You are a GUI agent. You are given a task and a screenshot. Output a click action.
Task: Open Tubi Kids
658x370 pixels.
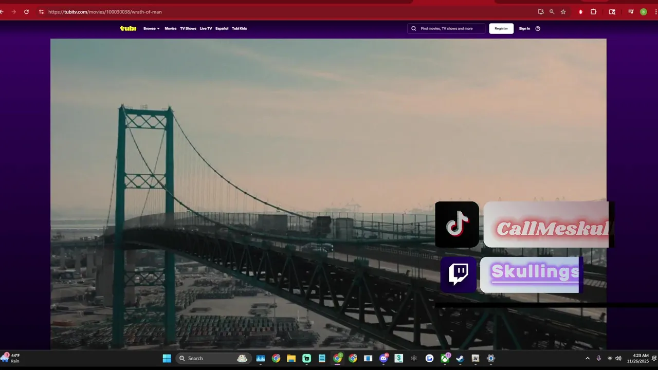click(240, 28)
